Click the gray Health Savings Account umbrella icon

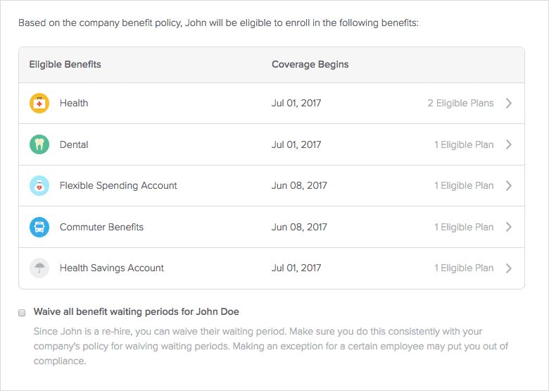coord(39,268)
